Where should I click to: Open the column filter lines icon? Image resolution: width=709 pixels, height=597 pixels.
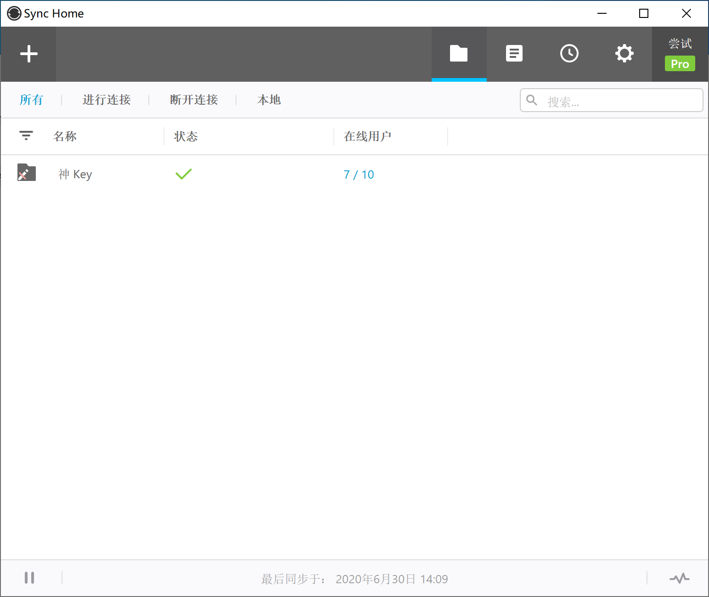tap(26, 135)
